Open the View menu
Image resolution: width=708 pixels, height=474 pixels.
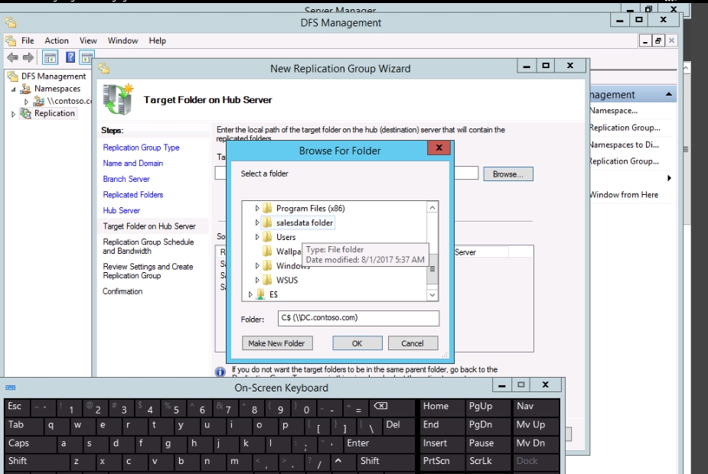click(89, 41)
